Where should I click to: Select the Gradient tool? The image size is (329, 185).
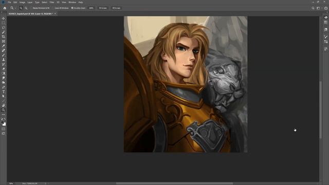coord(4,73)
